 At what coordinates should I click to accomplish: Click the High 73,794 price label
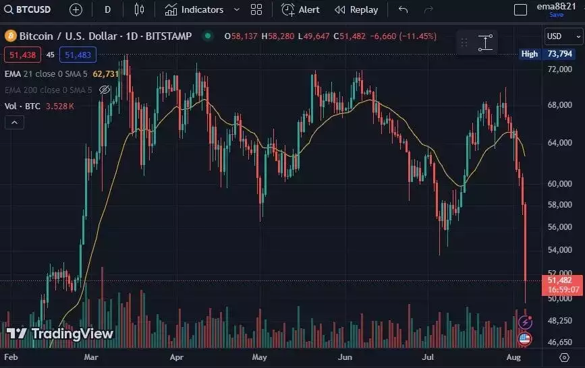(547, 54)
